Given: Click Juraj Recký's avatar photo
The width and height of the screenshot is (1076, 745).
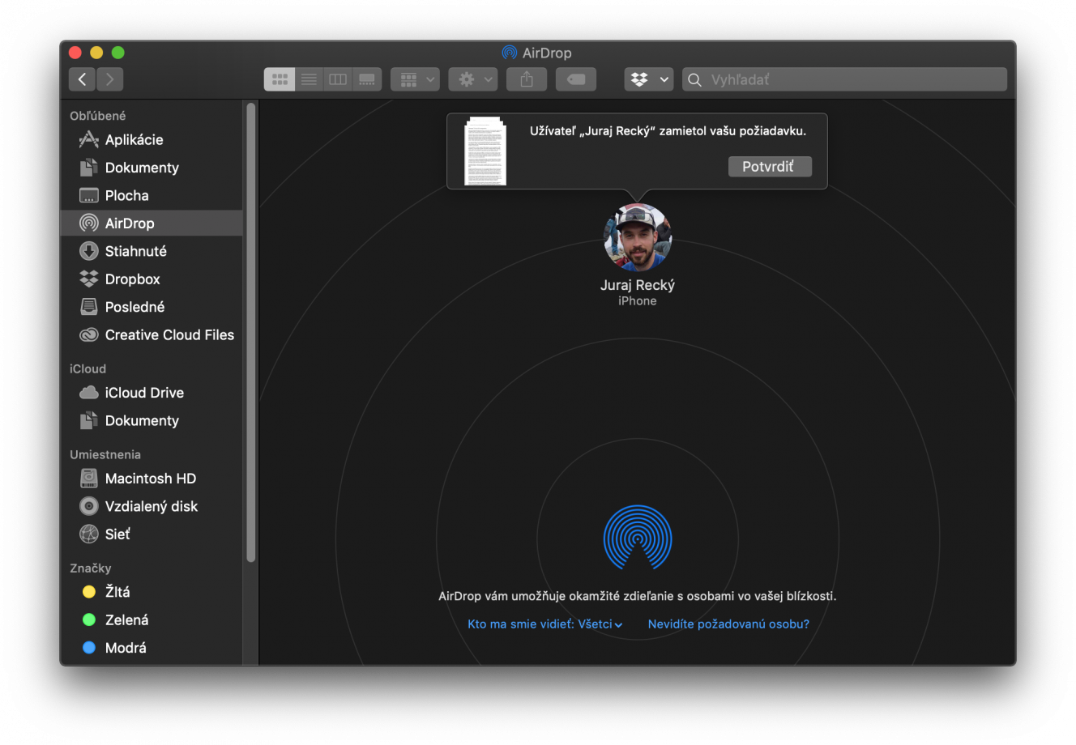Looking at the screenshot, I should pyautogui.click(x=638, y=238).
